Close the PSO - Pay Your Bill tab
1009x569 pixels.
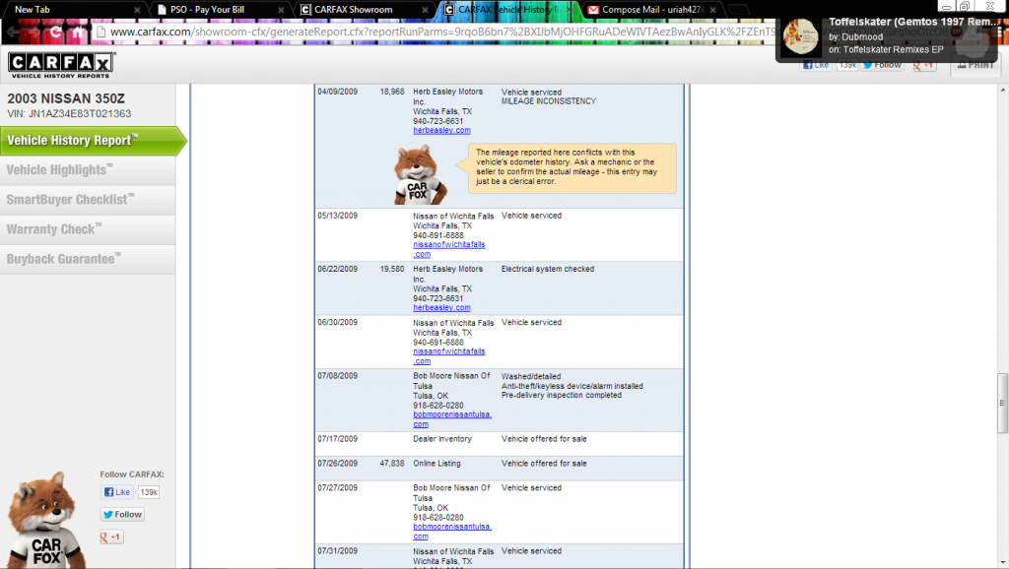point(281,10)
